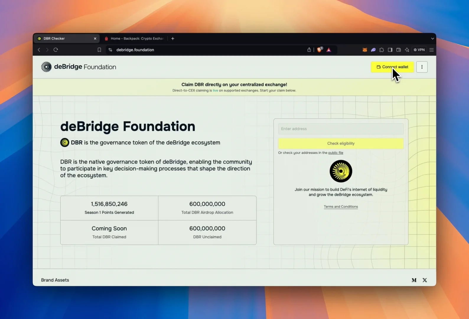Click the 'Total DBR Claimed' label
This screenshot has width=469, height=319.
pos(109,237)
